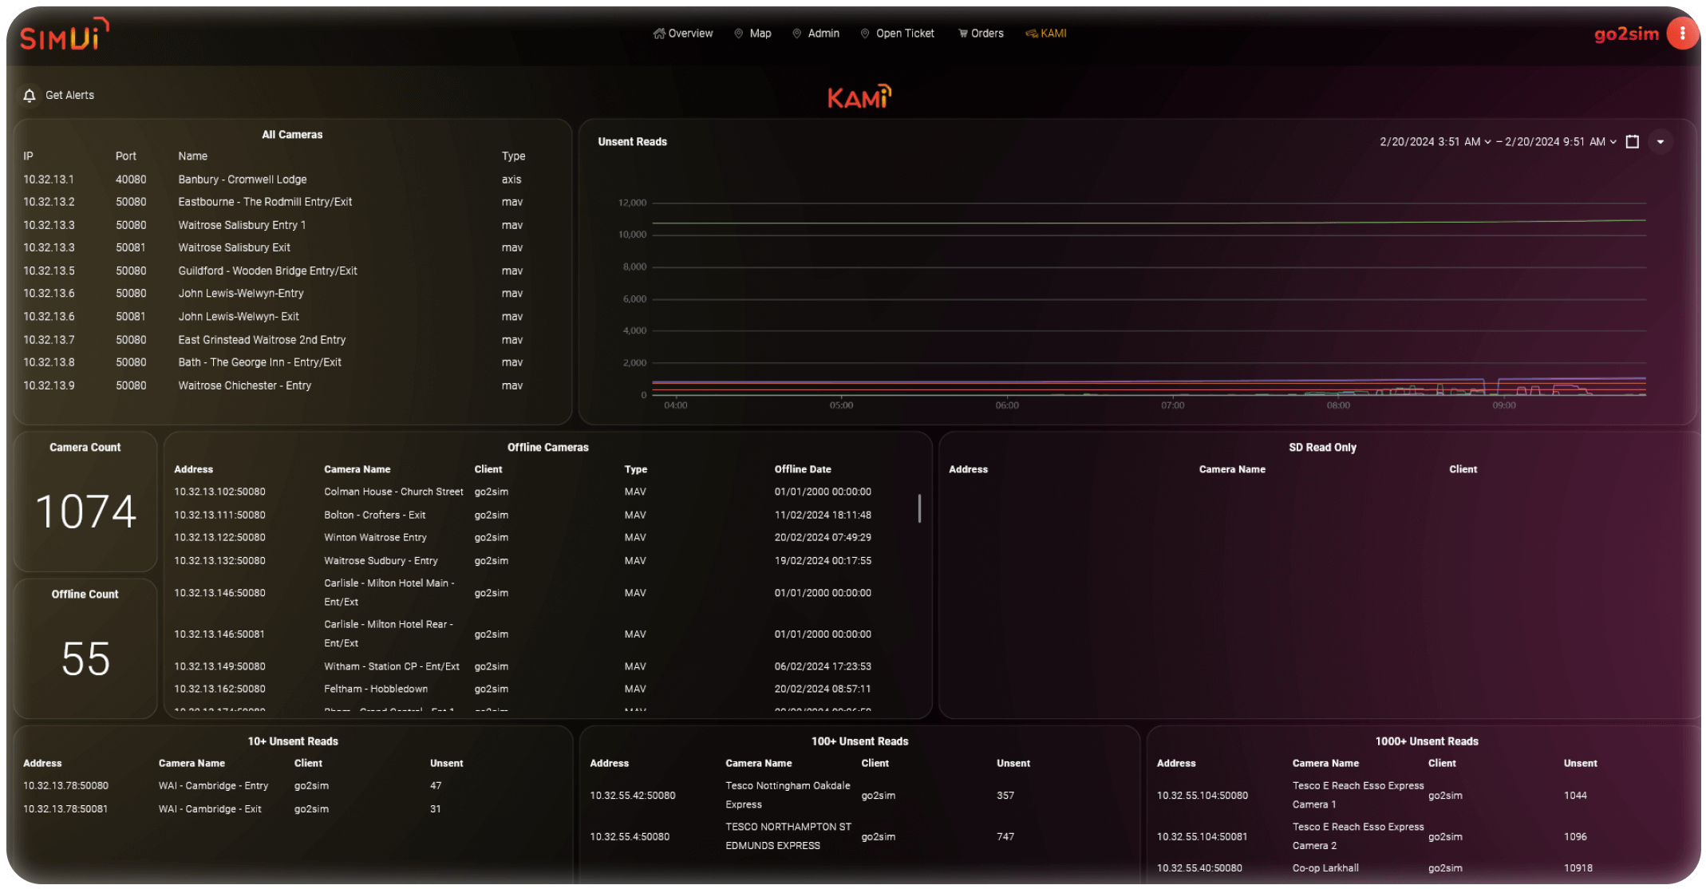Click Co-op Larkhall camera row

(1424, 868)
